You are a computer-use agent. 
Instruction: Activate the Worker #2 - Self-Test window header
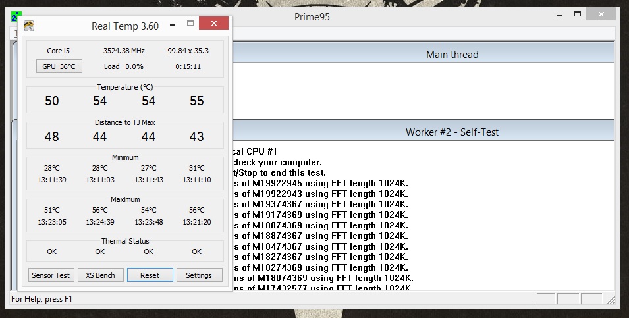pyautogui.click(x=452, y=132)
